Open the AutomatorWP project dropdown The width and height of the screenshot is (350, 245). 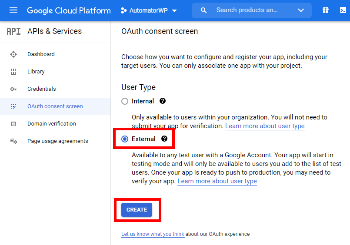[149, 10]
